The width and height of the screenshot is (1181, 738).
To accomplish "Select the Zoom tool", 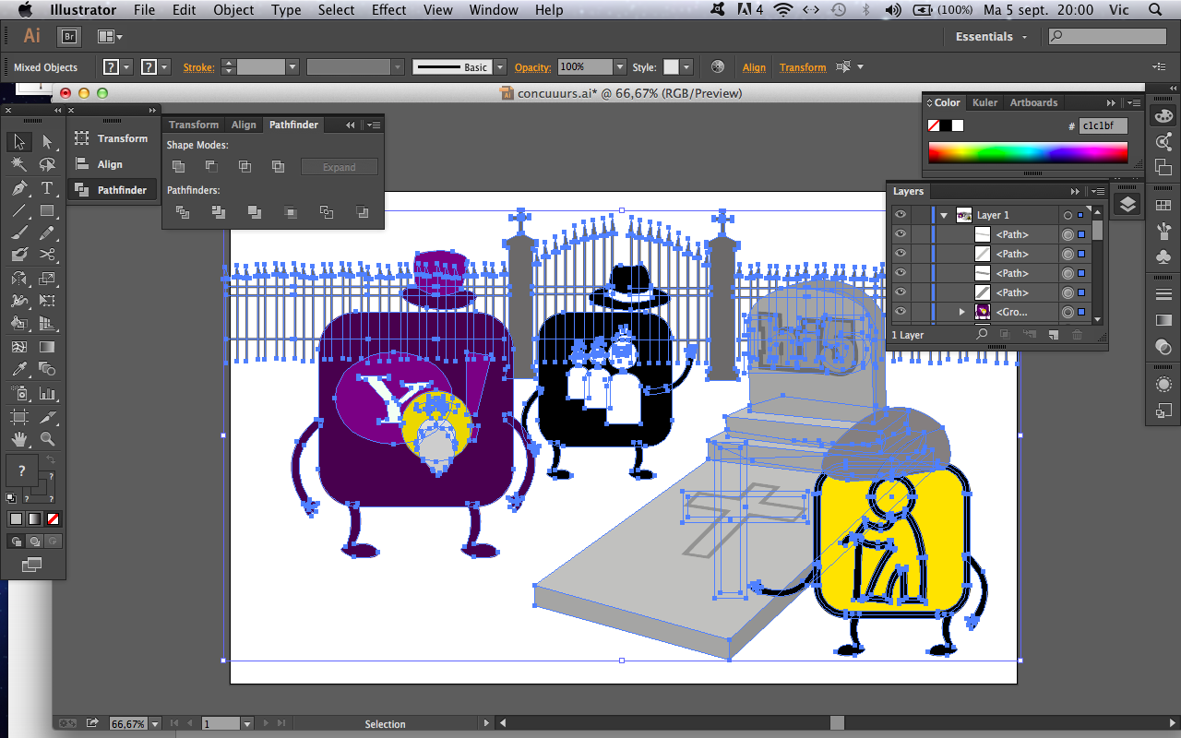I will pyautogui.click(x=47, y=439).
